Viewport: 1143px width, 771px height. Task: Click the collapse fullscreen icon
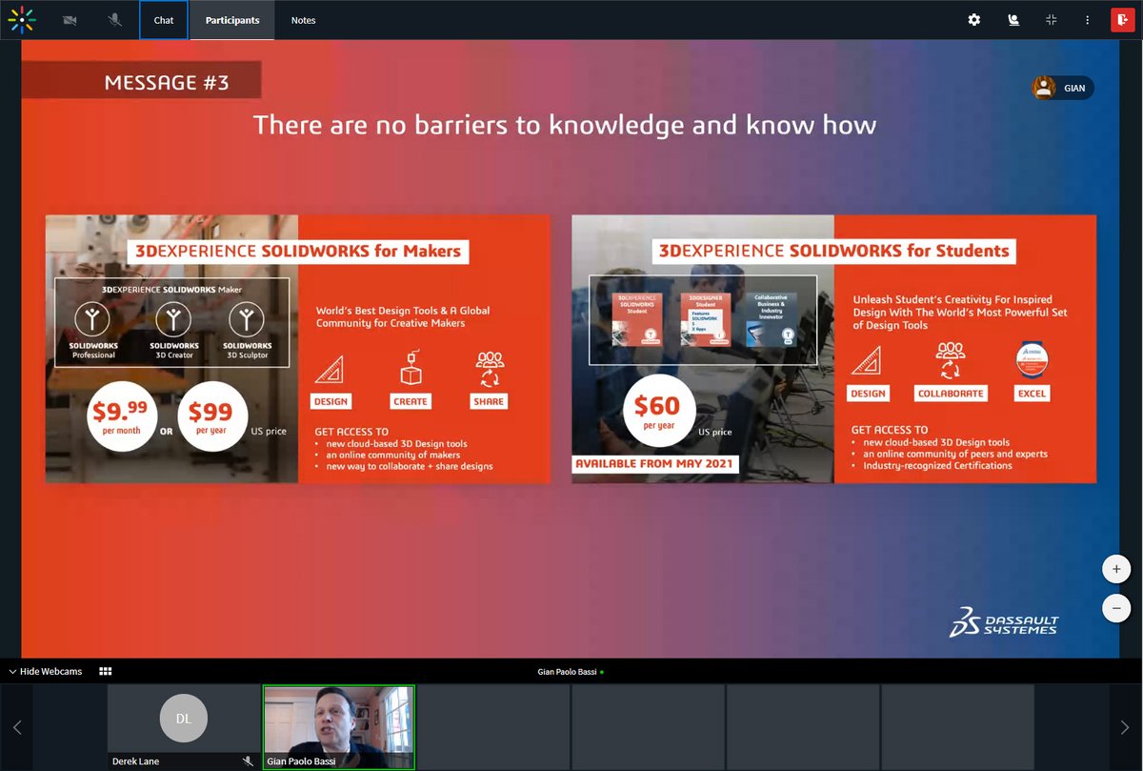point(1052,20)
